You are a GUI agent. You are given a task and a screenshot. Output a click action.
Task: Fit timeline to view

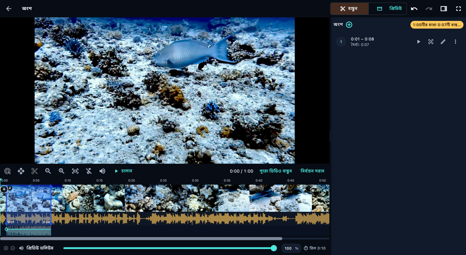(x=75, y=171)
